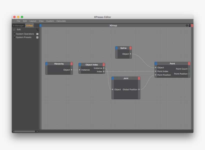
Task: Click Point Position input port
Action: click(x=155, y=75)
